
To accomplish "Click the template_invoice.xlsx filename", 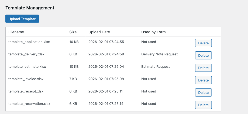I will pos(26,79).
